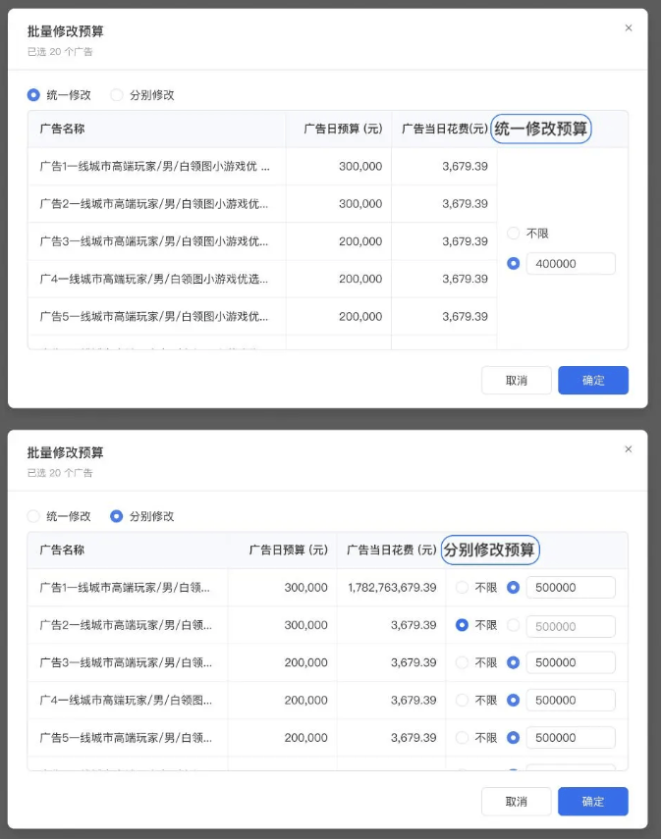Close the top 批量修改预算 dialog
The image size is (663, 839).
coord(629,28)
